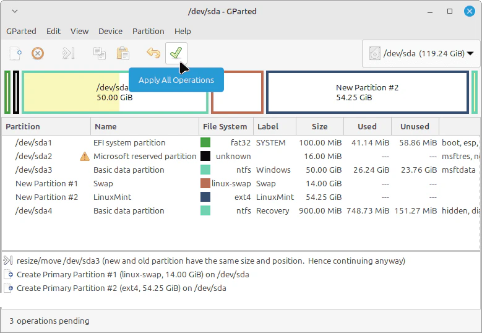Select the New Partition #2 row
The width and height of the screenshot is (482, 333).
(x=241, y=197)
